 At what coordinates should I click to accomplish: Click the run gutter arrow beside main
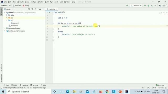pos(50,12)
